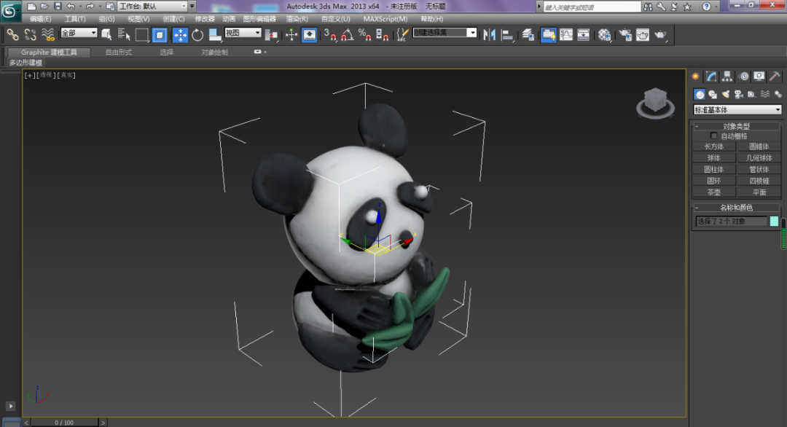Switch to the 对象绘制 ribbon tab

coord(214,52)
